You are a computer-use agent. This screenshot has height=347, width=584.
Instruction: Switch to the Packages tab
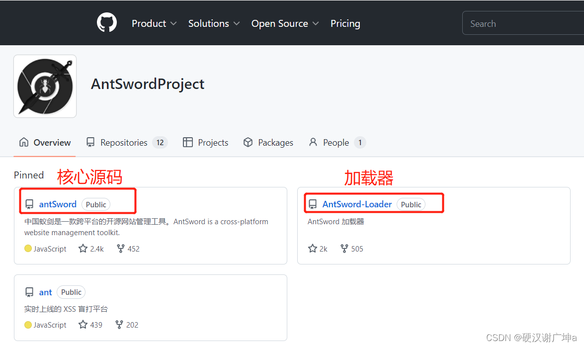[268, 142]
